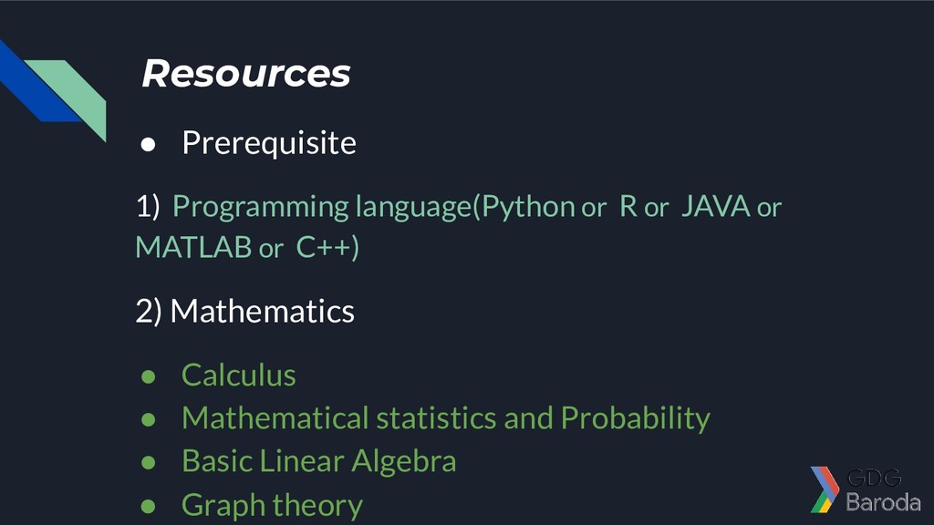Select the Basic Linear Algebra item
Image resolution: width=934 pixels, height=525 pixels.
click(x=319, y=461)
